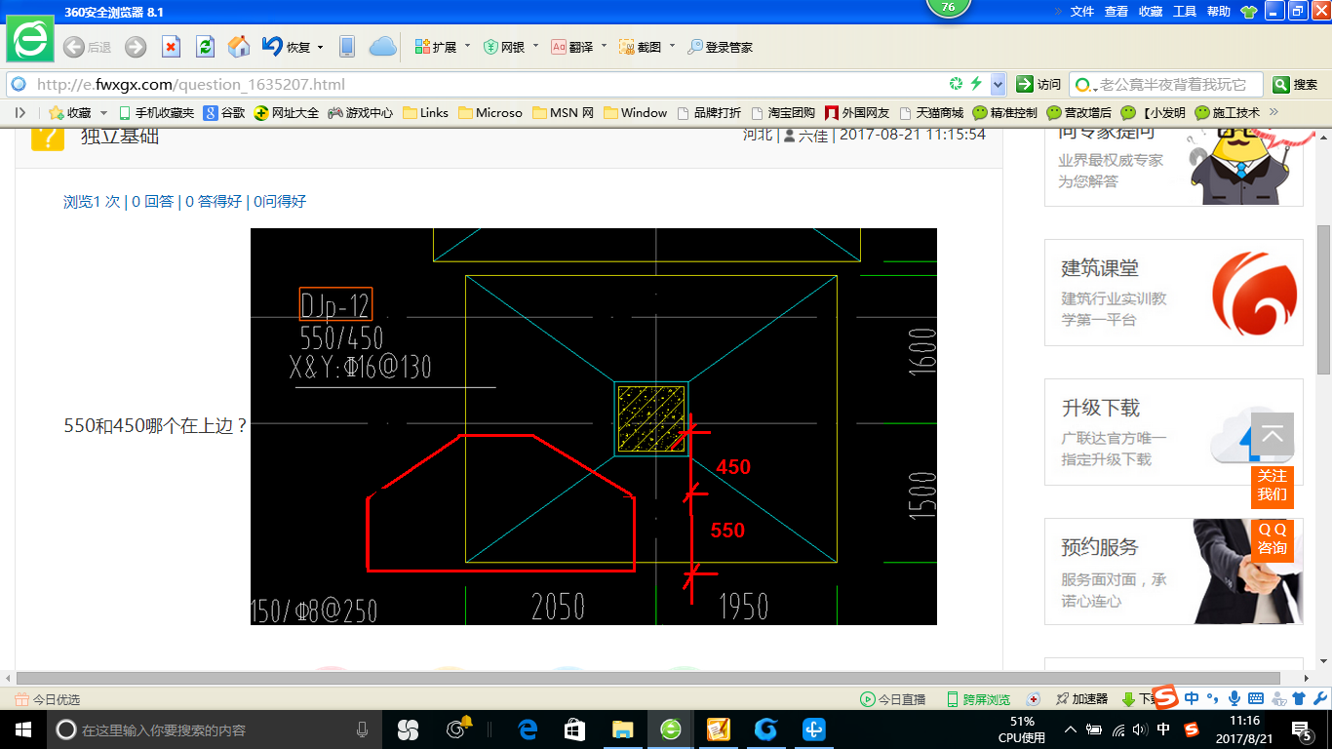Click the 搜索 search button
This screenshot has width=1332, height=749.
tap(1296, 84)
